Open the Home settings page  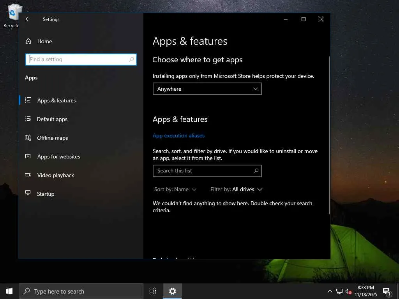tap(81, 41)
